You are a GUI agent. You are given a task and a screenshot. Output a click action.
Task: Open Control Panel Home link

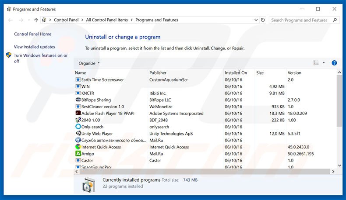[33, 34]
